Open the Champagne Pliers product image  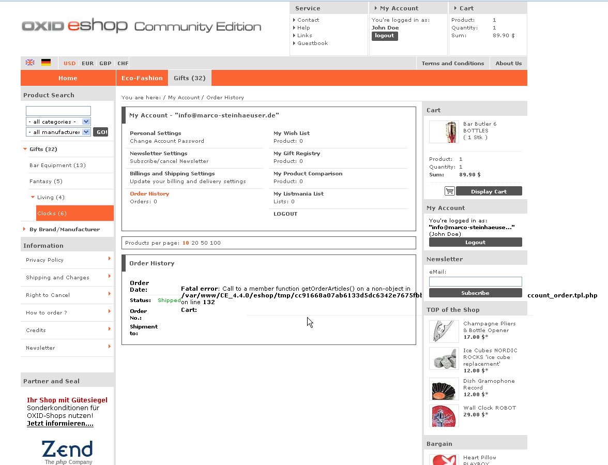point(444,331)
